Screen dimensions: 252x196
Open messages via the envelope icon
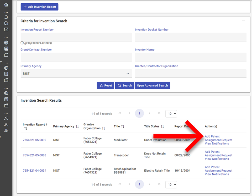6,29
